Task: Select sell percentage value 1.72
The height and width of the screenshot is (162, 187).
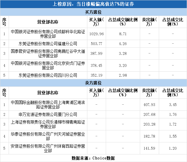Action: (x=173, y=124)
